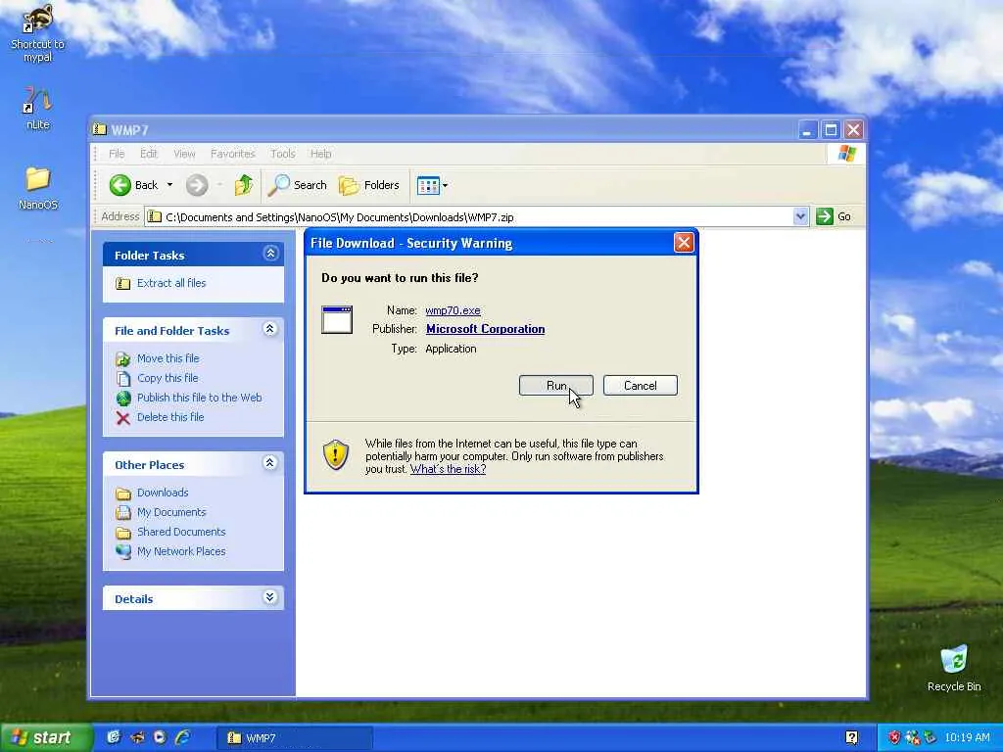Click the Windows Media Player quick launch icon
This screenshot has height=752, width=1003.
pyautogui.click(x=160, y=737)
